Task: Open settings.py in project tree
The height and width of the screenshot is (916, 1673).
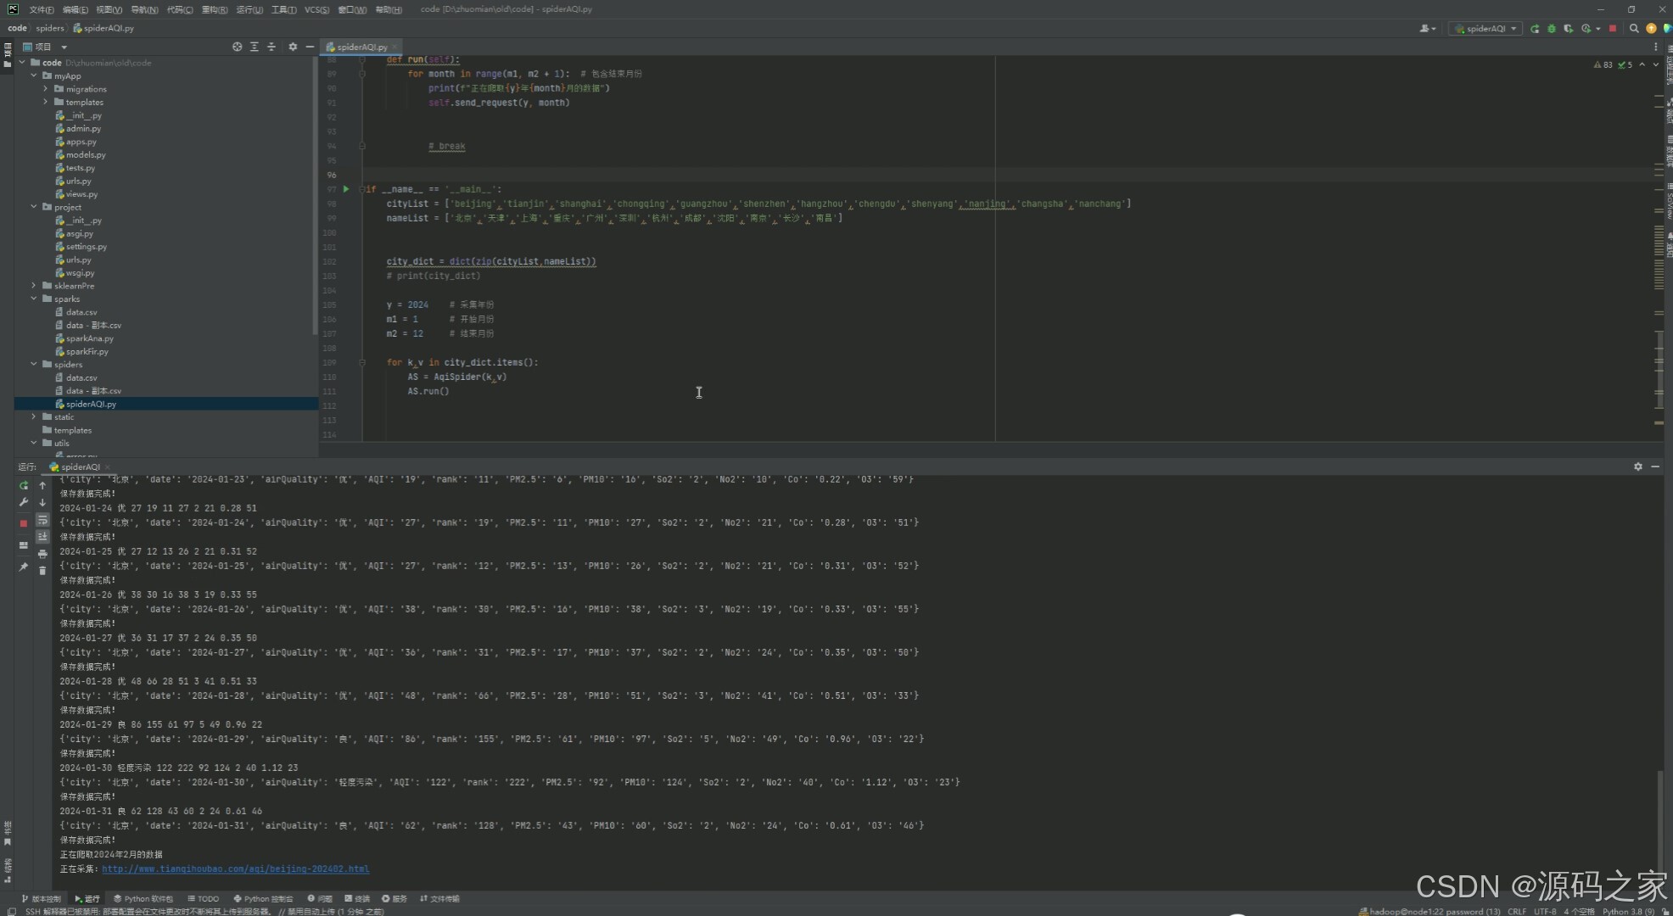Action: click(x=86, y=247)
